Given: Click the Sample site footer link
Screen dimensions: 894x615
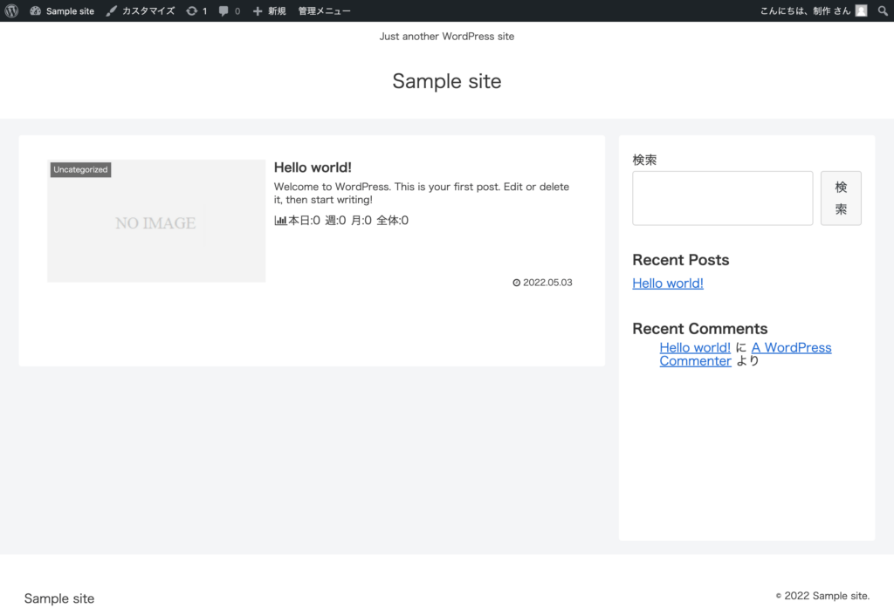Looking at the screenshot, I should pos(59,598).
